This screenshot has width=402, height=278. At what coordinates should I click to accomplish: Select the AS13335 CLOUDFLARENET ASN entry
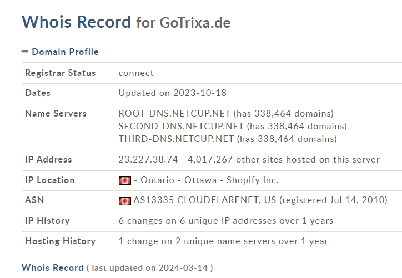point(204,200)
